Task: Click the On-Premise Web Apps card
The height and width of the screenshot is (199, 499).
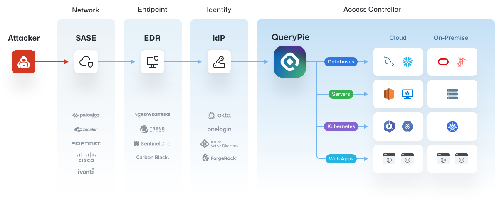Action: point(452,159)
